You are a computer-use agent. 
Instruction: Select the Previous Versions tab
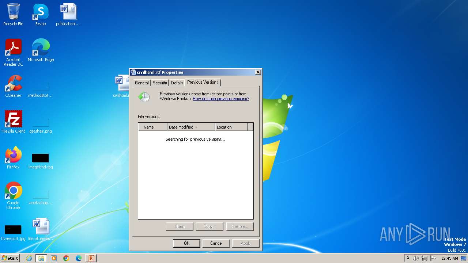point(203,82)
